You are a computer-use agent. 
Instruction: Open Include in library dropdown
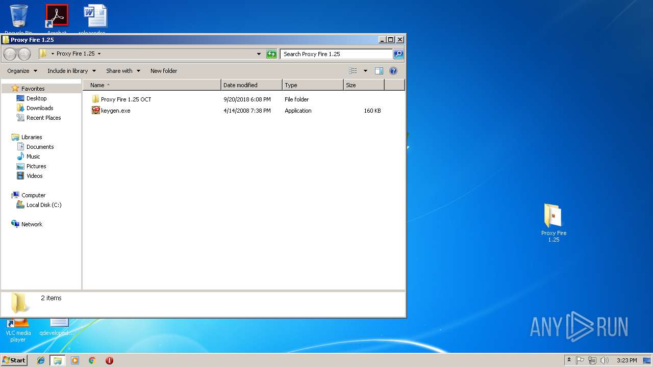click(x=72, y=71)
